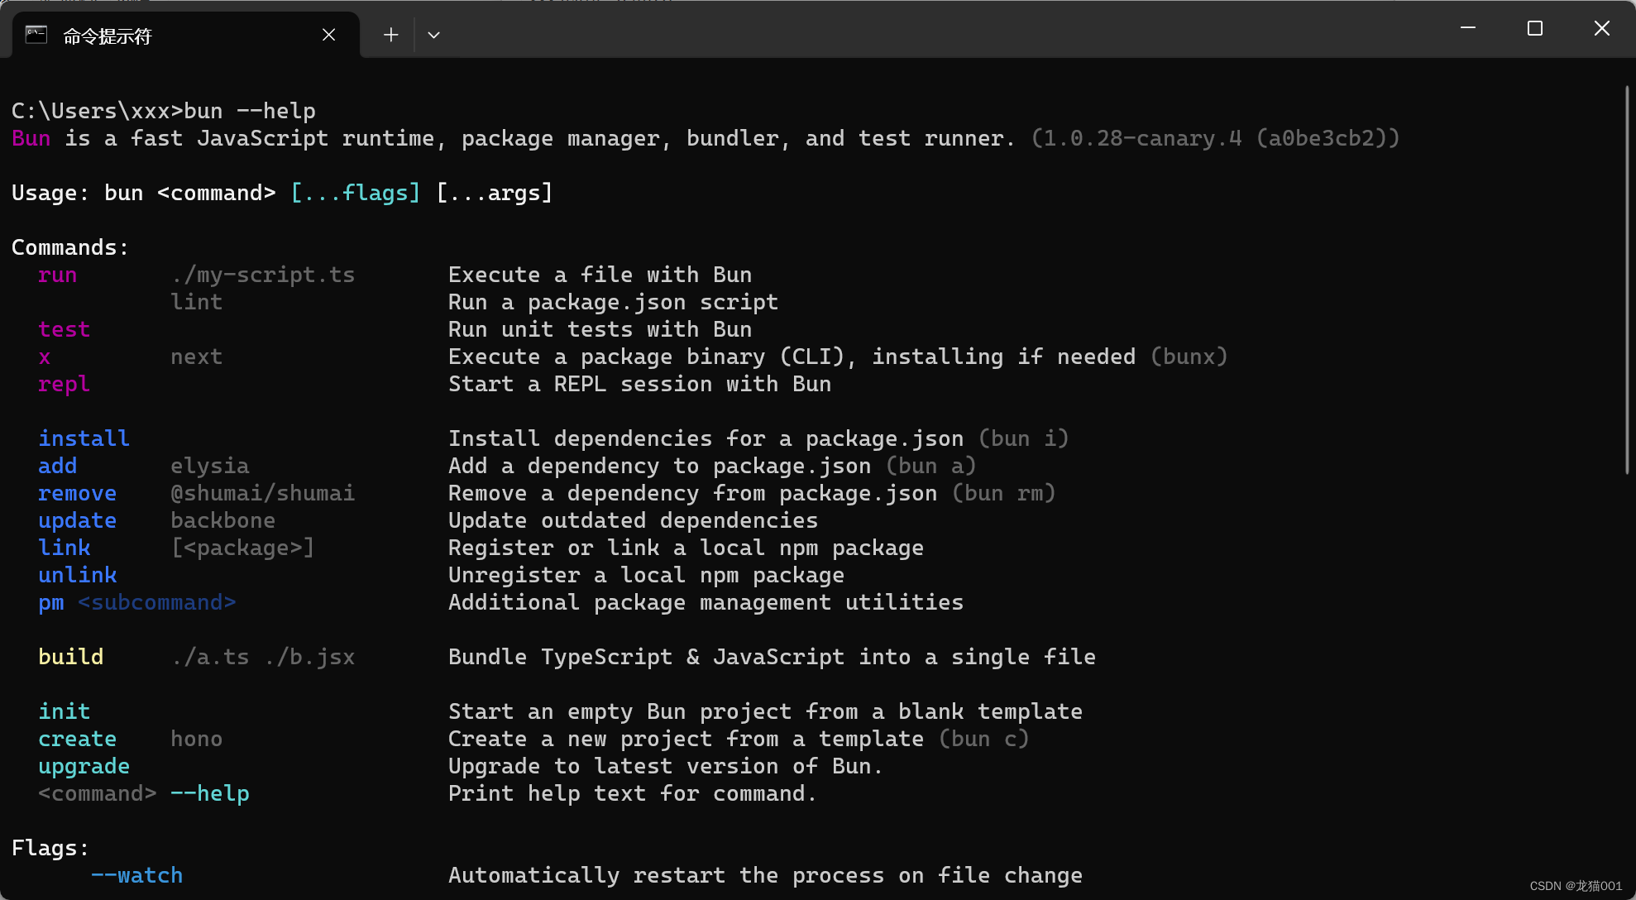This screenshot has width=1636, height=900.
Task: Open a new terminal tab
Action: coord(391,35)
